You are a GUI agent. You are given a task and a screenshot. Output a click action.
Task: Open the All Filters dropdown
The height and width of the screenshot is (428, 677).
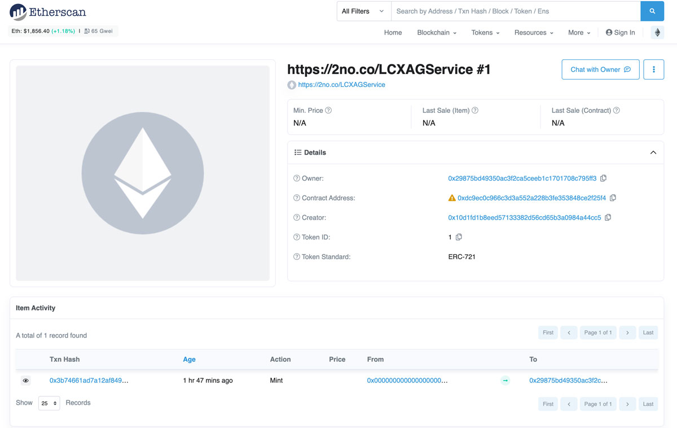[363, 11]
